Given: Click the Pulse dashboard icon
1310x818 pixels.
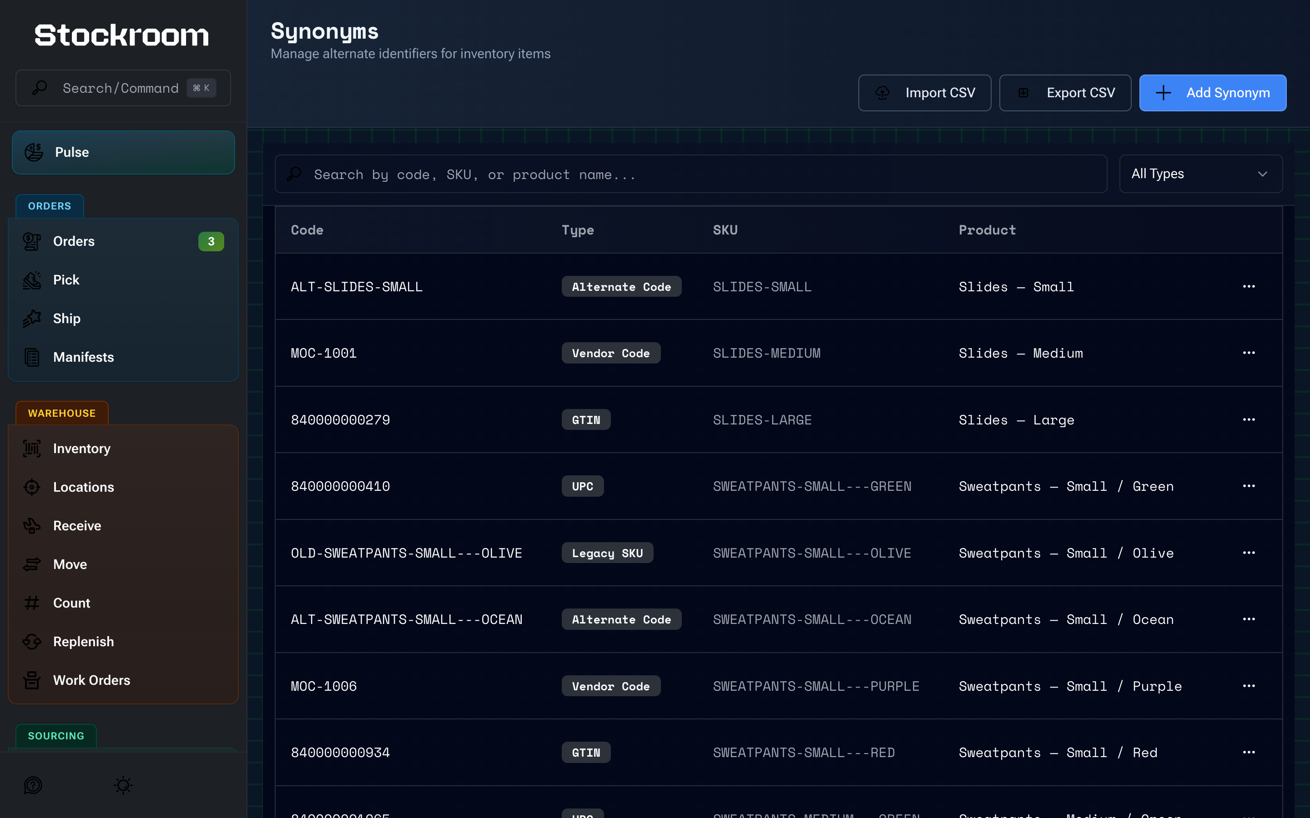Looking at the screenshot, I should (x=34, y=152).
